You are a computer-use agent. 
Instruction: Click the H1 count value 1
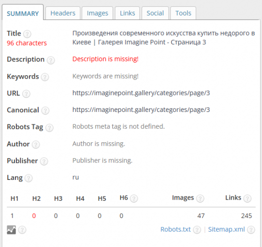(12, 216)
